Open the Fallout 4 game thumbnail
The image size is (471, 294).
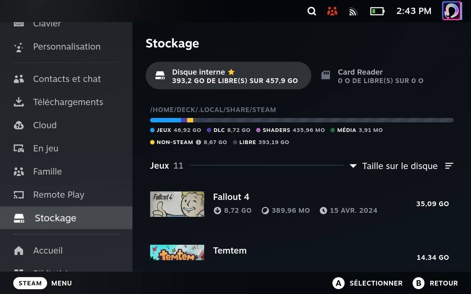click(x=177, y=204)
